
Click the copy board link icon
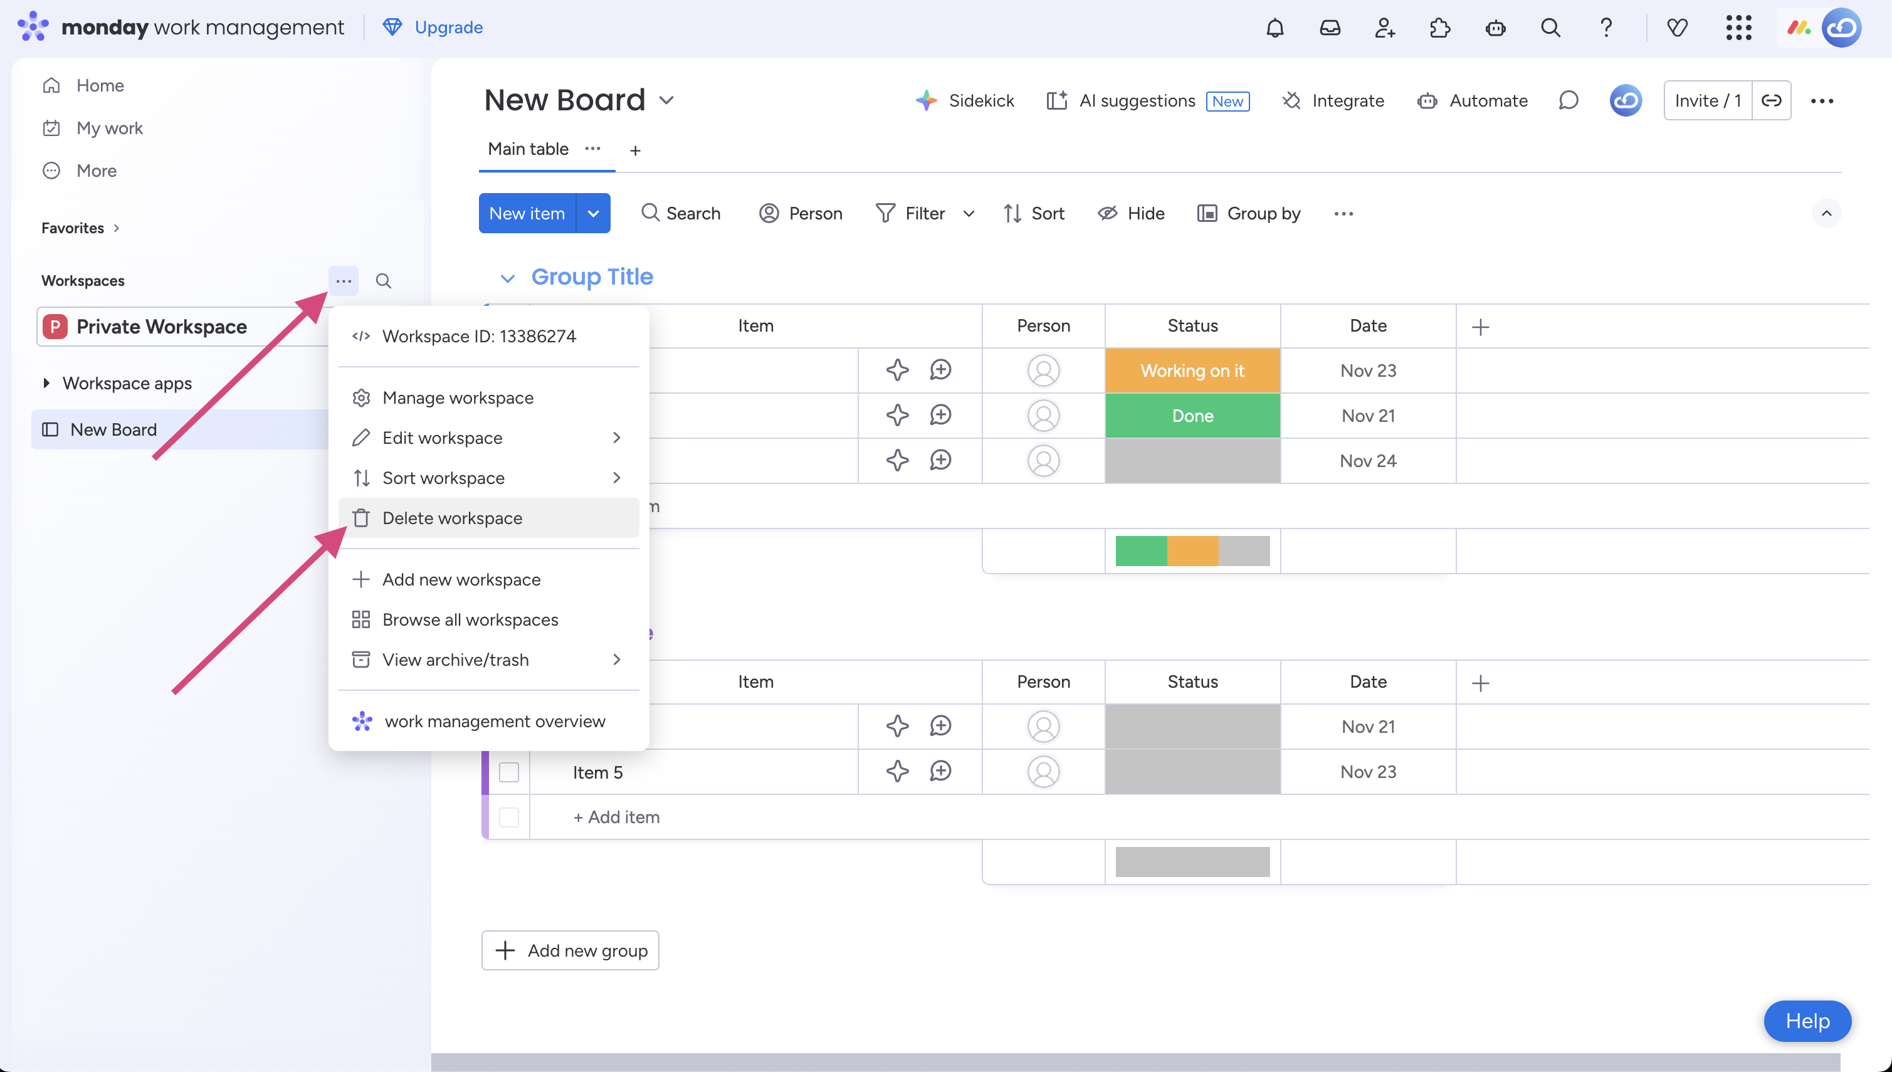point(1771,100)
